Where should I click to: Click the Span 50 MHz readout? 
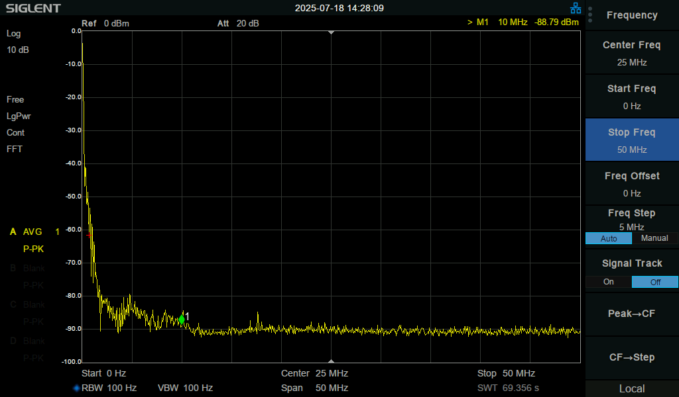click(x=314, y=388)
